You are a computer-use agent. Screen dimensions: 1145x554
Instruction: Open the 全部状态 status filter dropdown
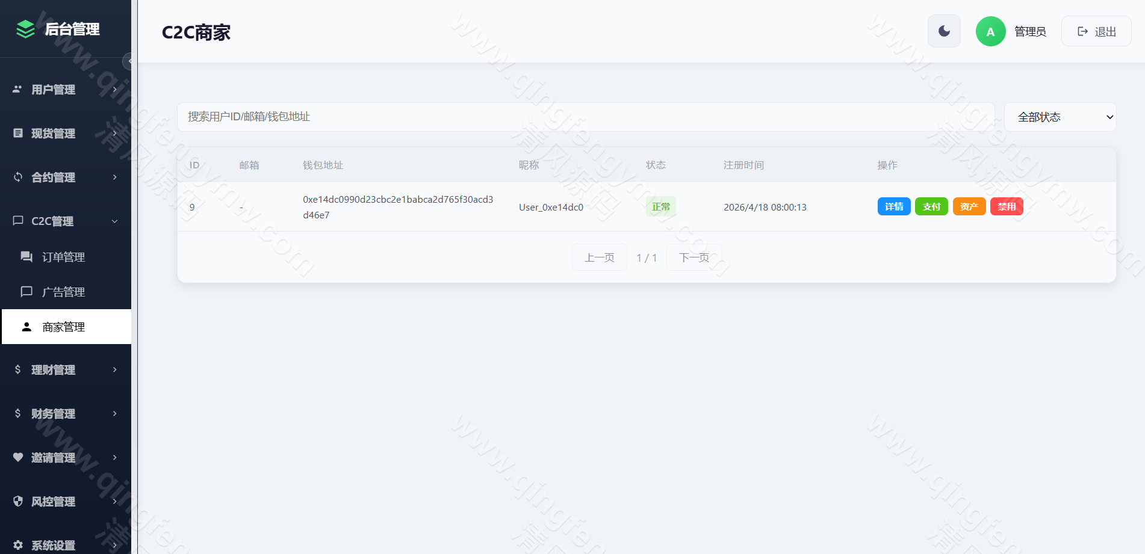point(1060,117)
